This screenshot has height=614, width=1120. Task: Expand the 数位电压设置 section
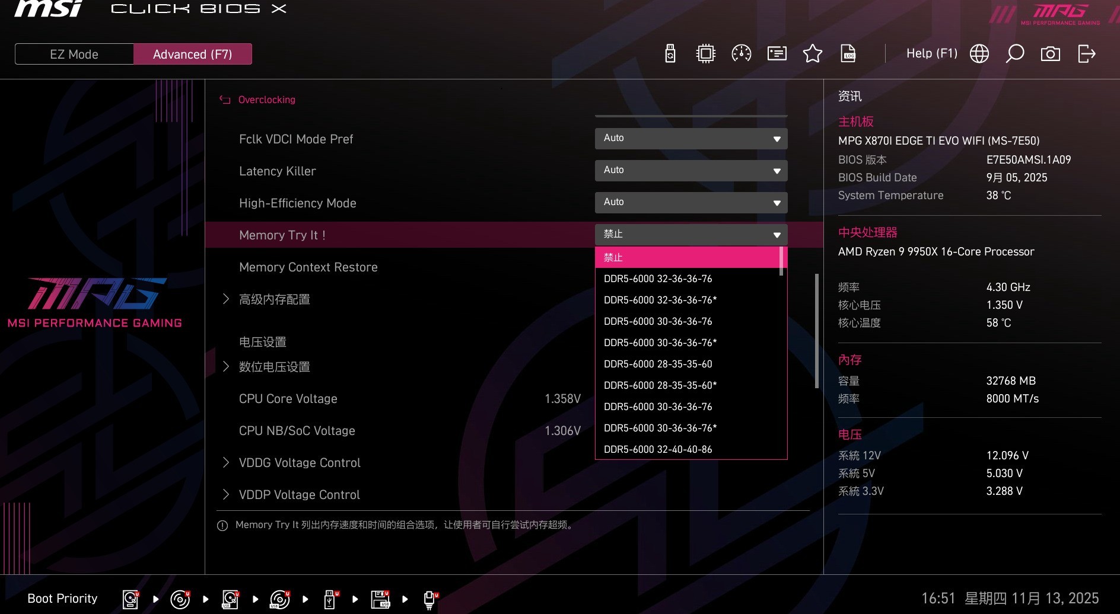[x=275, y=367]
